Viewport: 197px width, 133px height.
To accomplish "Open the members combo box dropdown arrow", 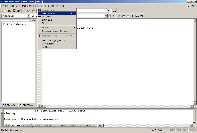I will pos(106,16).
